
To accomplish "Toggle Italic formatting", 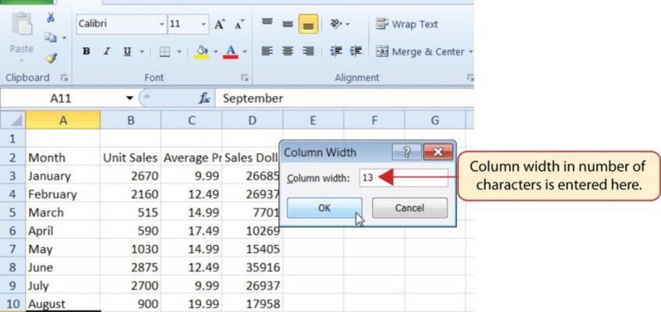I will 107,51.
